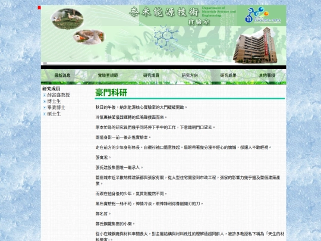This screenshot has height=241, width=321.
Task: Click the oval photo of geese on grass
Action: tap(67, 19)
